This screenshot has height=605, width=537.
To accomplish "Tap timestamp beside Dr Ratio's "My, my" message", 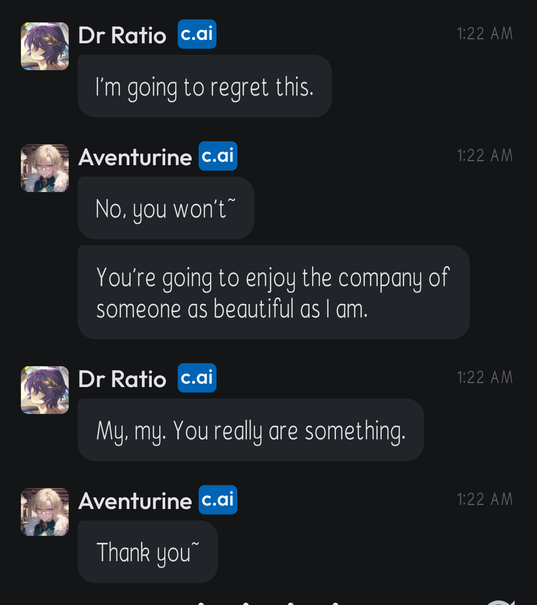I will [x=485, y=378].
